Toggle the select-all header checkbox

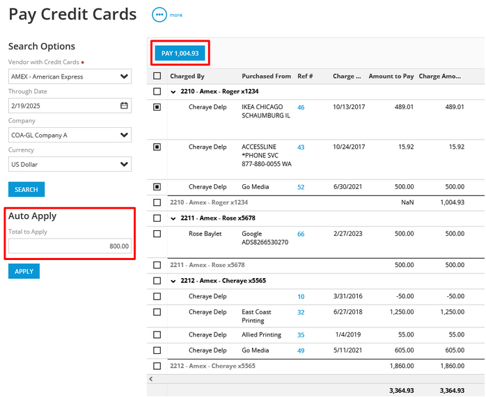[157, 76]
